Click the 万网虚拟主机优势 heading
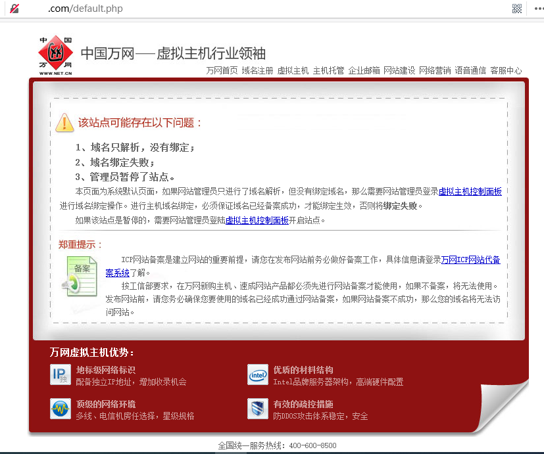Screen dimensions: 544x454 pyautogui.click(x=92, y=352)
